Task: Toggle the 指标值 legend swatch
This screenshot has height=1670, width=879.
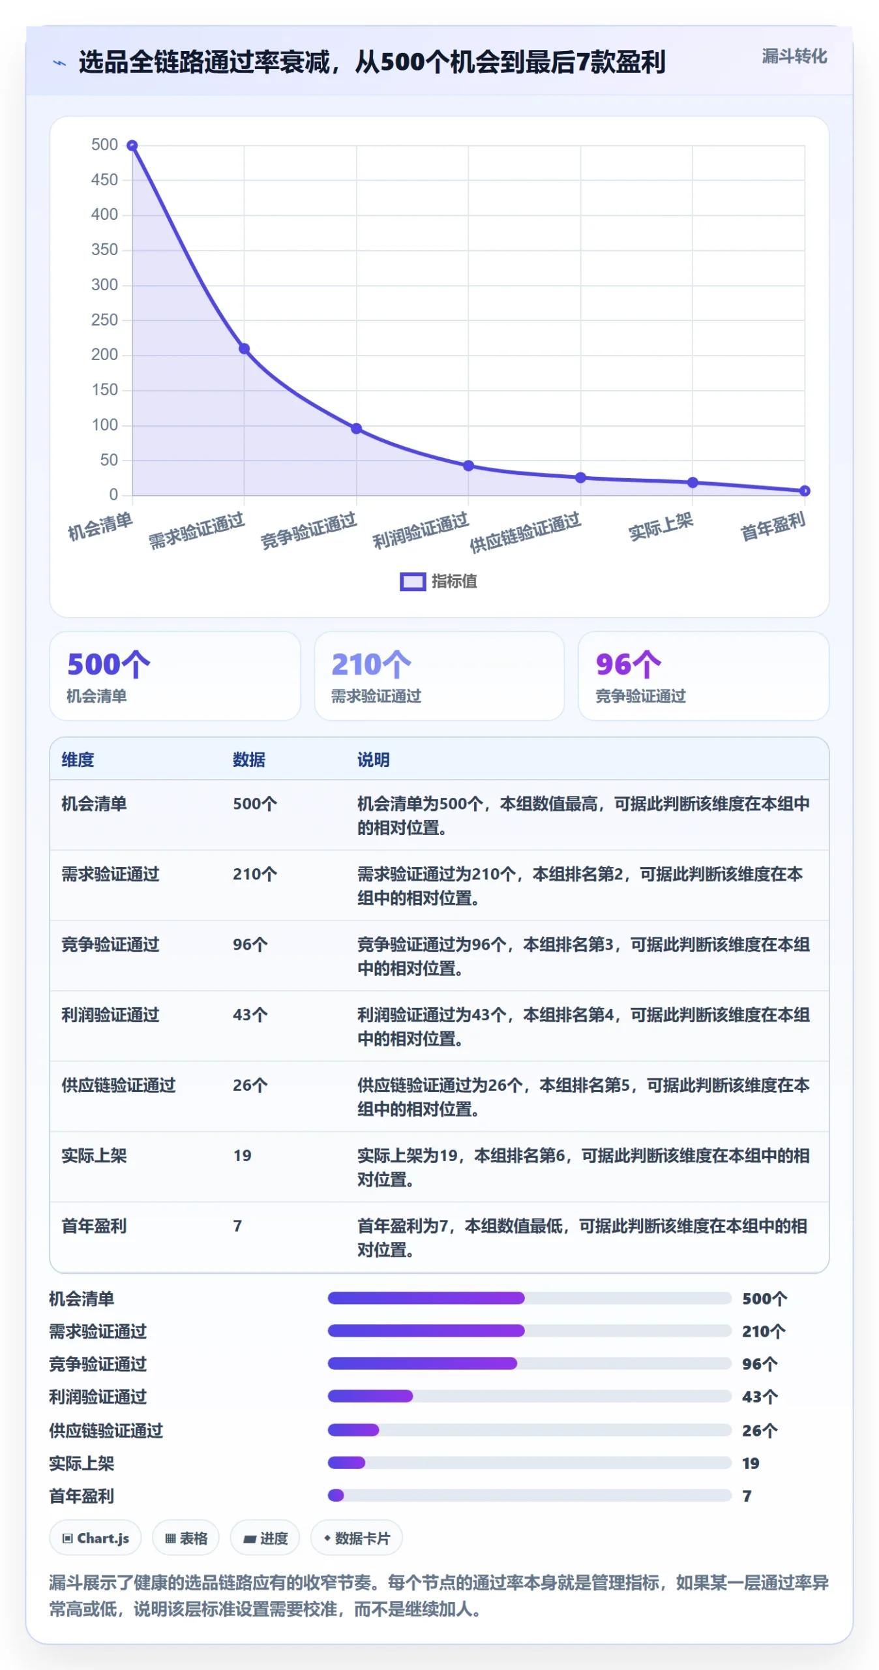Action: click(x=412, y=581)
